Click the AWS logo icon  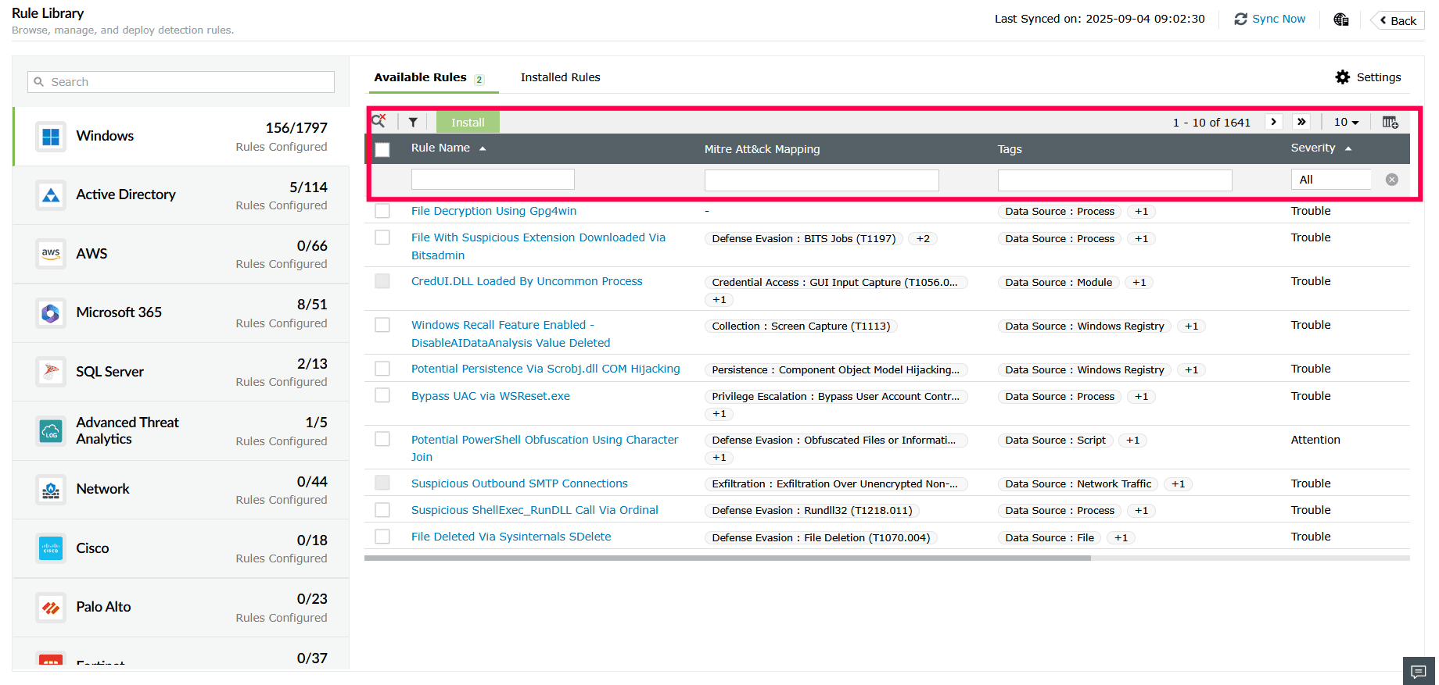[x=51, y=254]
